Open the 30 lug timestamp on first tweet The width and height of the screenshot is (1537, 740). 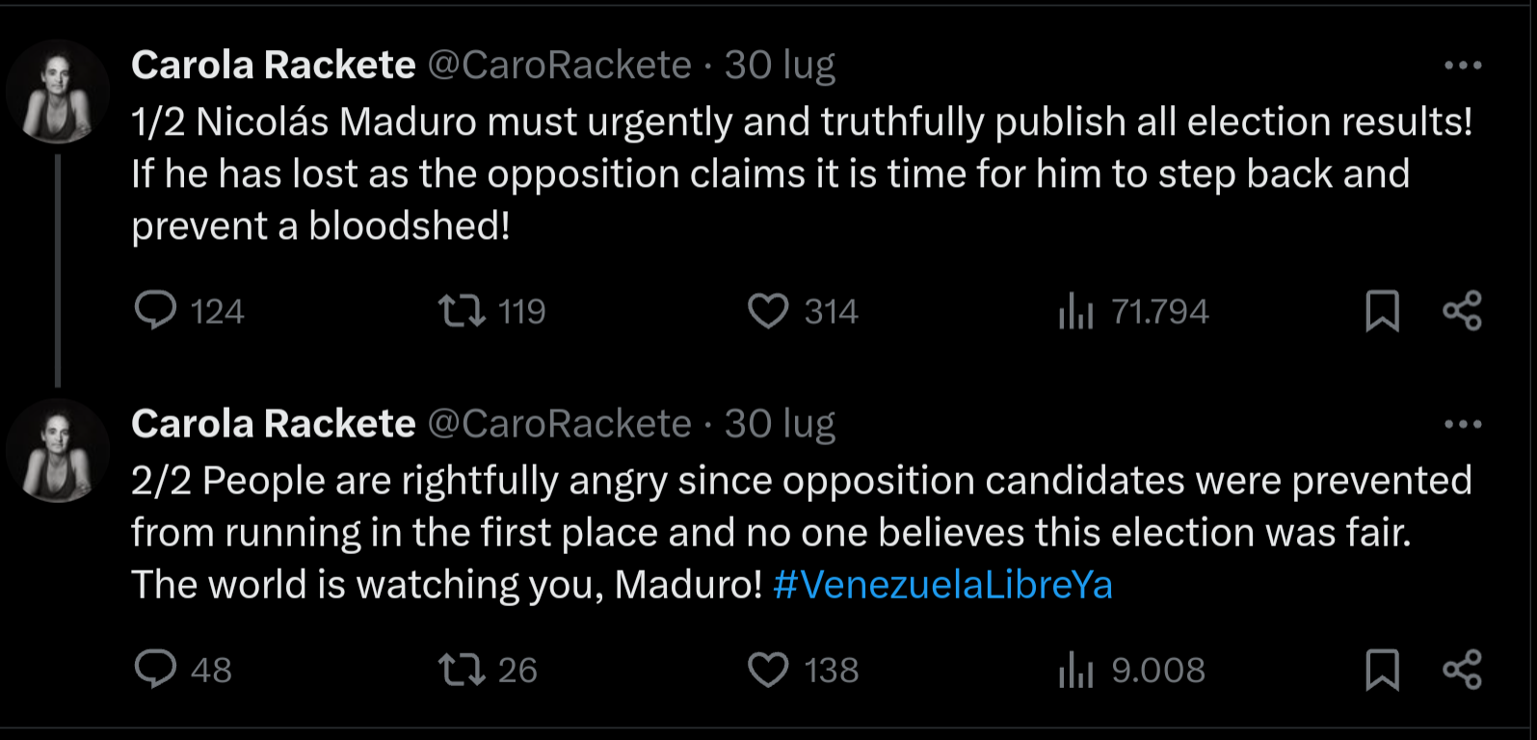[x=780, y=66]
